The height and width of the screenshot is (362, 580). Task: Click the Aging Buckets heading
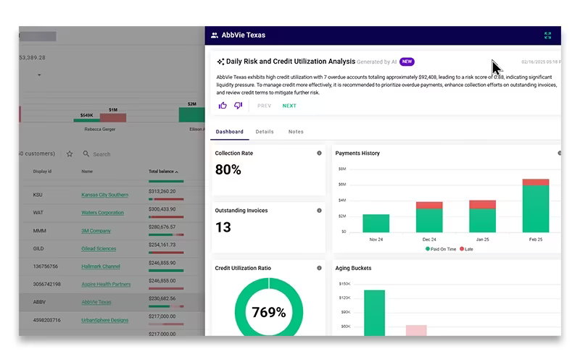point(353,268)
